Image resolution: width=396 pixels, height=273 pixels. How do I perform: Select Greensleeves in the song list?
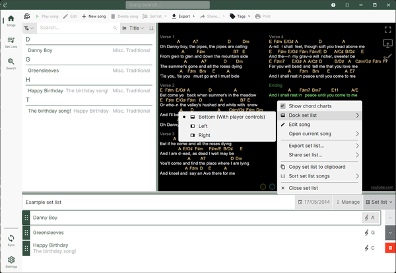click(x=89, y=71)
